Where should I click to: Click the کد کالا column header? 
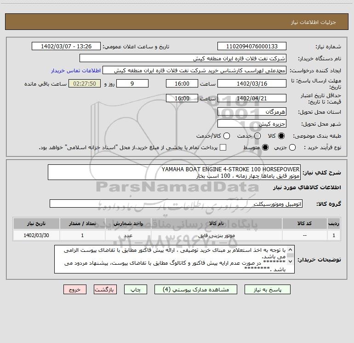(x=304, y=223)
